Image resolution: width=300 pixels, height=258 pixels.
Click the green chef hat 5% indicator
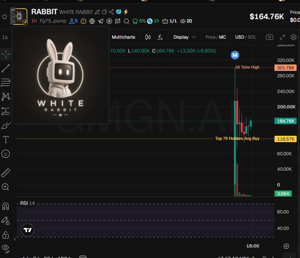click(139, 21)
